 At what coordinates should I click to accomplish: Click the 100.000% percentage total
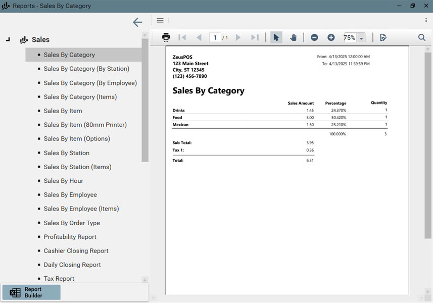pos(338,134)
